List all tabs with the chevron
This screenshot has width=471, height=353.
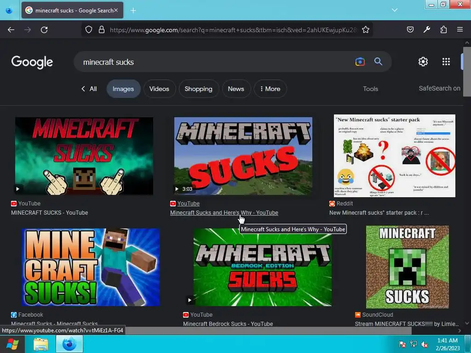[395, 10]
